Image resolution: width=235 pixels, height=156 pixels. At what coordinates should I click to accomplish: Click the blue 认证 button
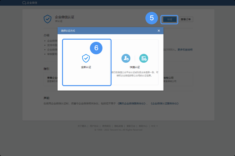170,19
